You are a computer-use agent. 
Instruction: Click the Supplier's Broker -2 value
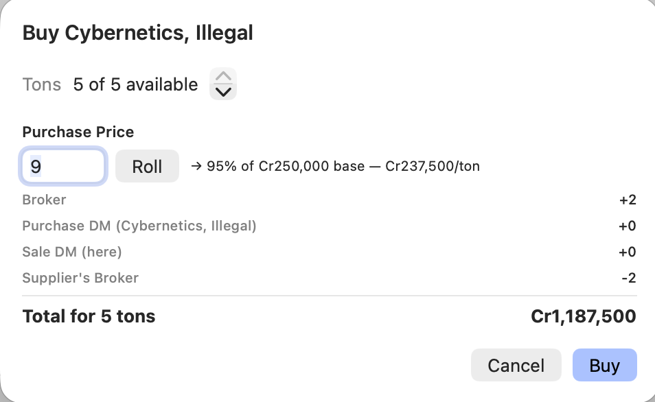(x=629, y=278)
